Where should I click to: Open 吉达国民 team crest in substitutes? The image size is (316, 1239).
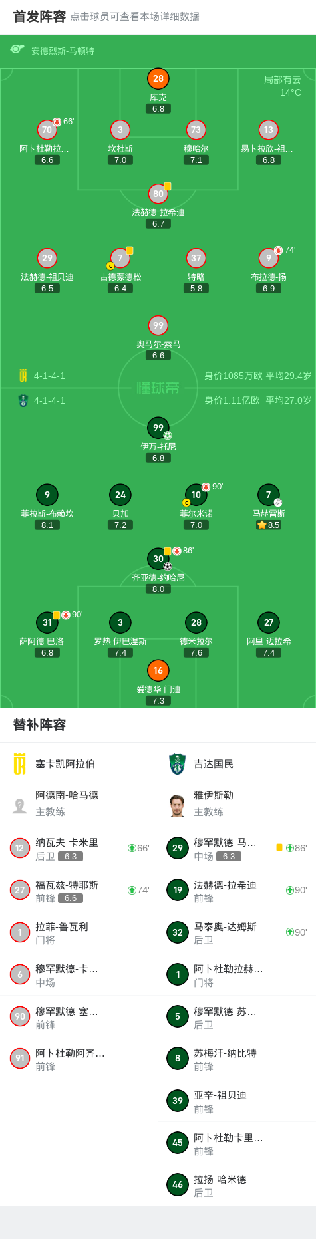(x=177, y=764)
